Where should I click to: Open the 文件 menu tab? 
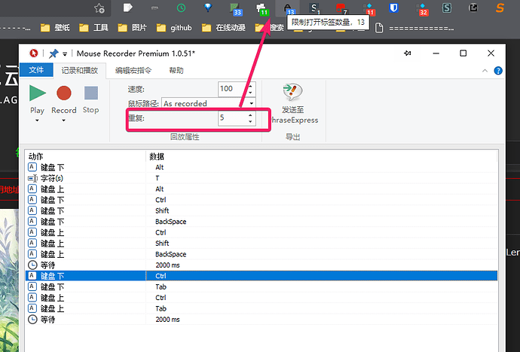(36, 70)
